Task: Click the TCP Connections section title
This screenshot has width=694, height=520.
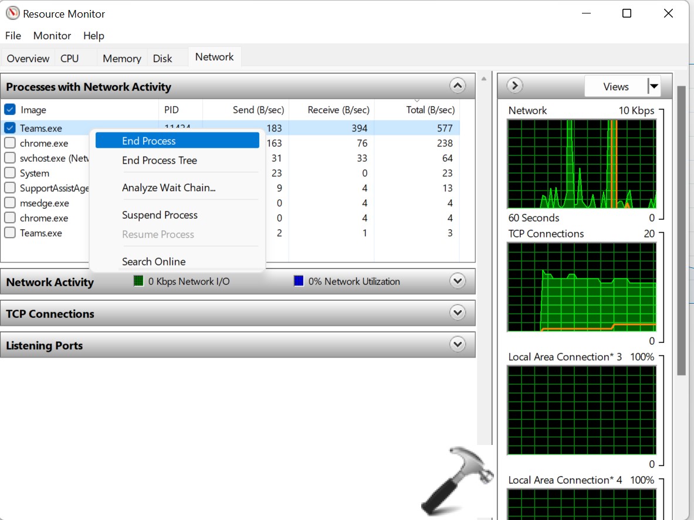Action: pos(50,314)
